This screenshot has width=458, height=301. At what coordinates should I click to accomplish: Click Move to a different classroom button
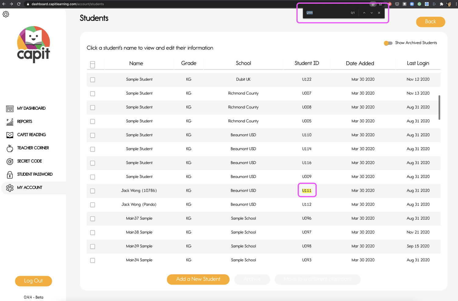click(318, 279)
